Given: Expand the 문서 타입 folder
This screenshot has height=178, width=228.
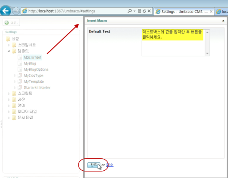Looking at the screenshot, I should pyautogui.click(x=9, y=118).
